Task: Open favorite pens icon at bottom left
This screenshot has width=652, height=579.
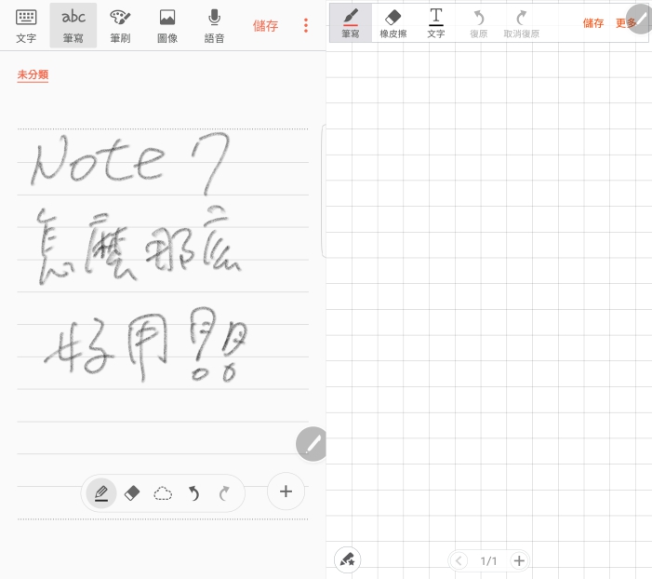Action: coord(347,559)
